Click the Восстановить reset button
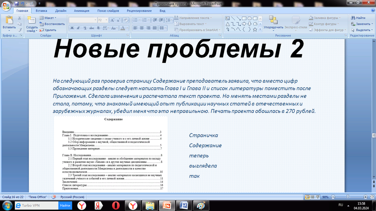 (x=52, y=24)
